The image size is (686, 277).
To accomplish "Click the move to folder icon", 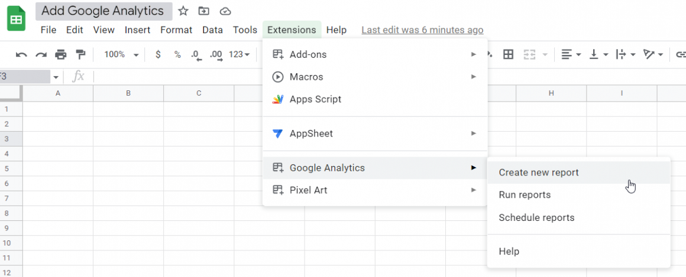I will click(203, 11).
